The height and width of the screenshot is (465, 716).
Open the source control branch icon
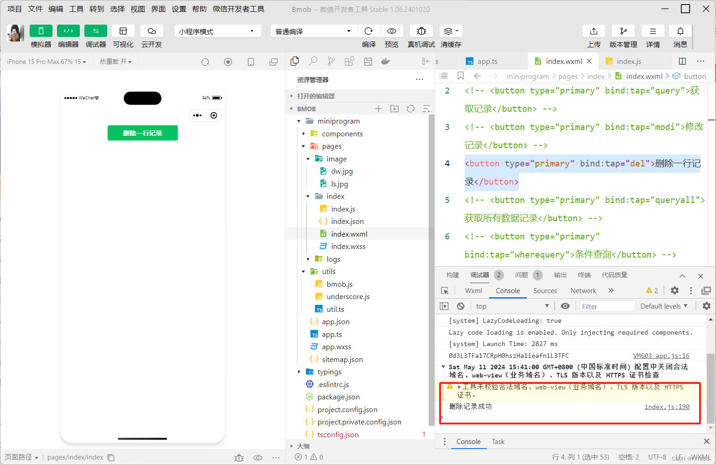(331, 61)
